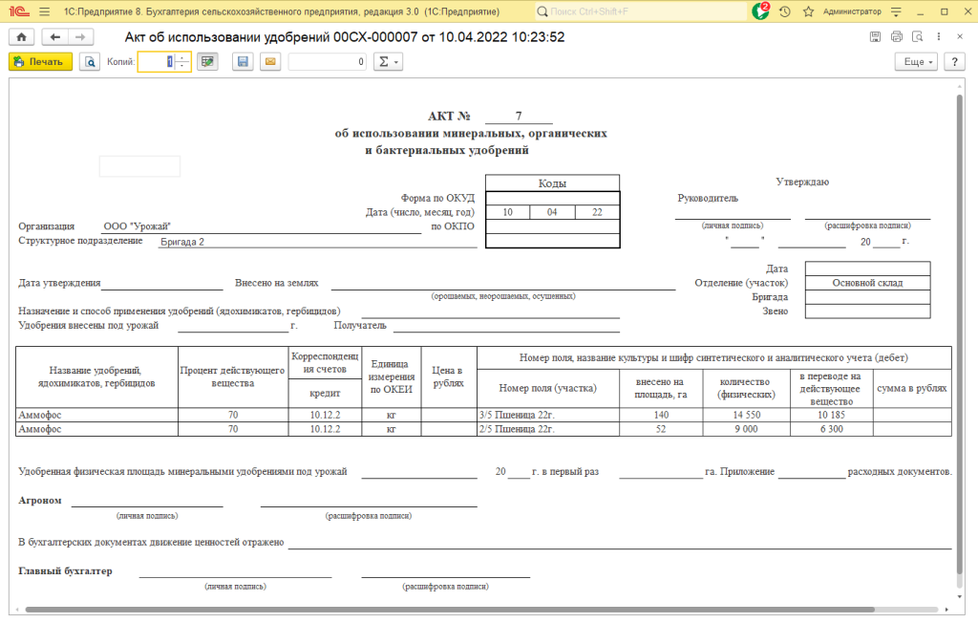Open favorites star icon
Viewport: 978px width, 623px height.
[x=808, y=11]
